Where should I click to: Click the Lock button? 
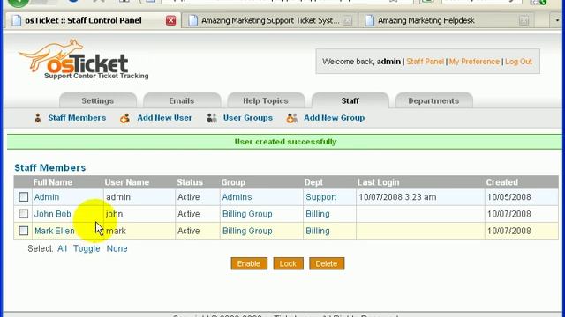coord(288,263)
